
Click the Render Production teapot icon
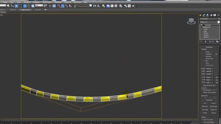[x=133, y=6]
